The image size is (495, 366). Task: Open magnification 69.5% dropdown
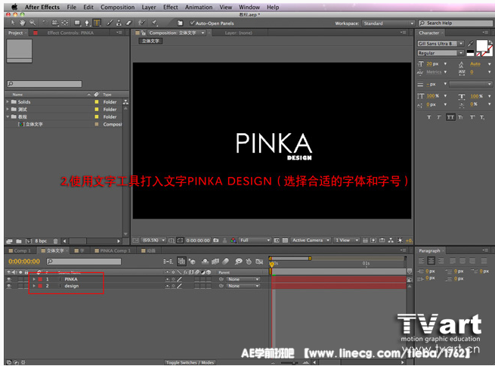(x=153, y=240)
